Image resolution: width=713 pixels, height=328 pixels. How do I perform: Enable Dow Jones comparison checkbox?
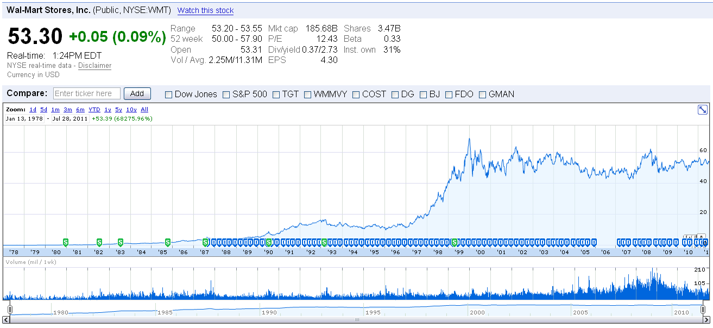[168, 94]
